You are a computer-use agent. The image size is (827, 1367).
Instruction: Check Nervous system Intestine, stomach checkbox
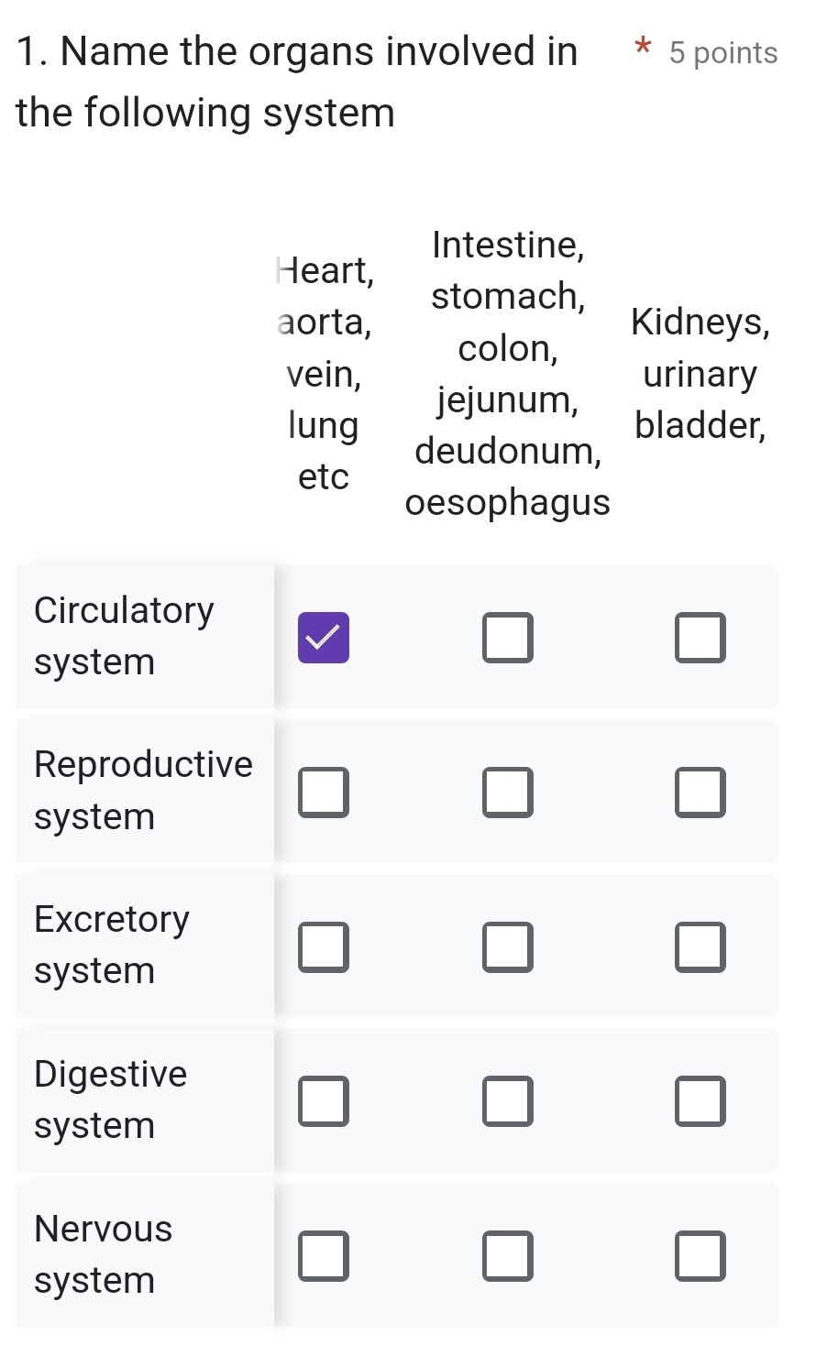click(x=508, y=1256)
